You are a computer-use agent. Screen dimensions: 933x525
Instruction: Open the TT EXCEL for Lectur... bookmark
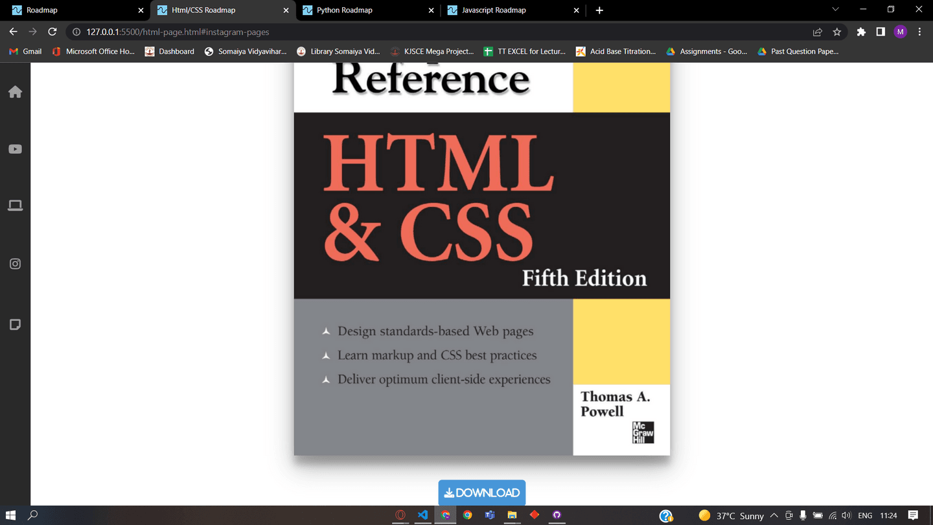(525, 51)
